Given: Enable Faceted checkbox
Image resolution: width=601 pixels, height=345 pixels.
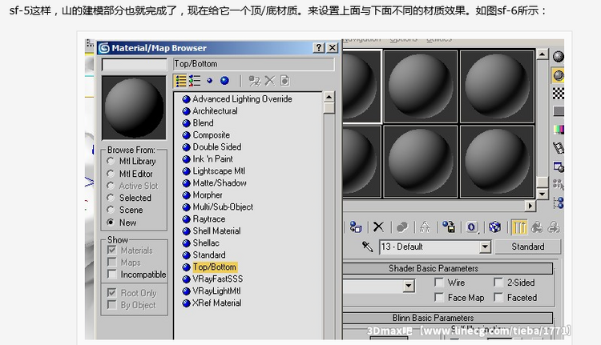Looking at the screenshot, I should (x=498, y=297).
